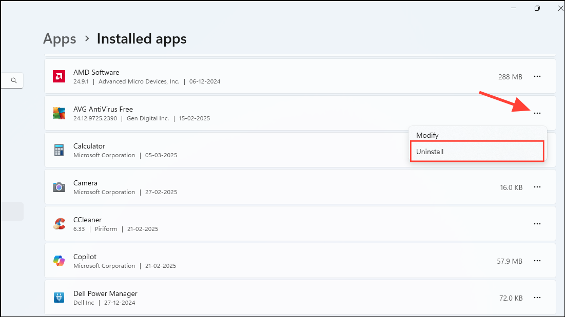Click the Calculator app icon
This screenshot has height=317, width=565.
pyautogui.click(x=59, y=150)
